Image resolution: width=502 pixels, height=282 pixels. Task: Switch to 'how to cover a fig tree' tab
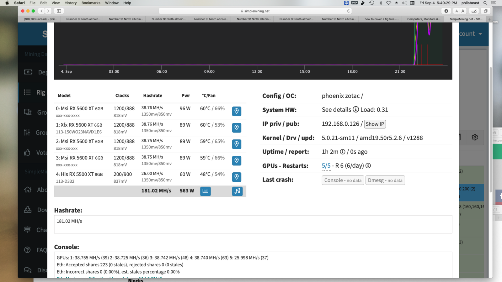[382, 19]
